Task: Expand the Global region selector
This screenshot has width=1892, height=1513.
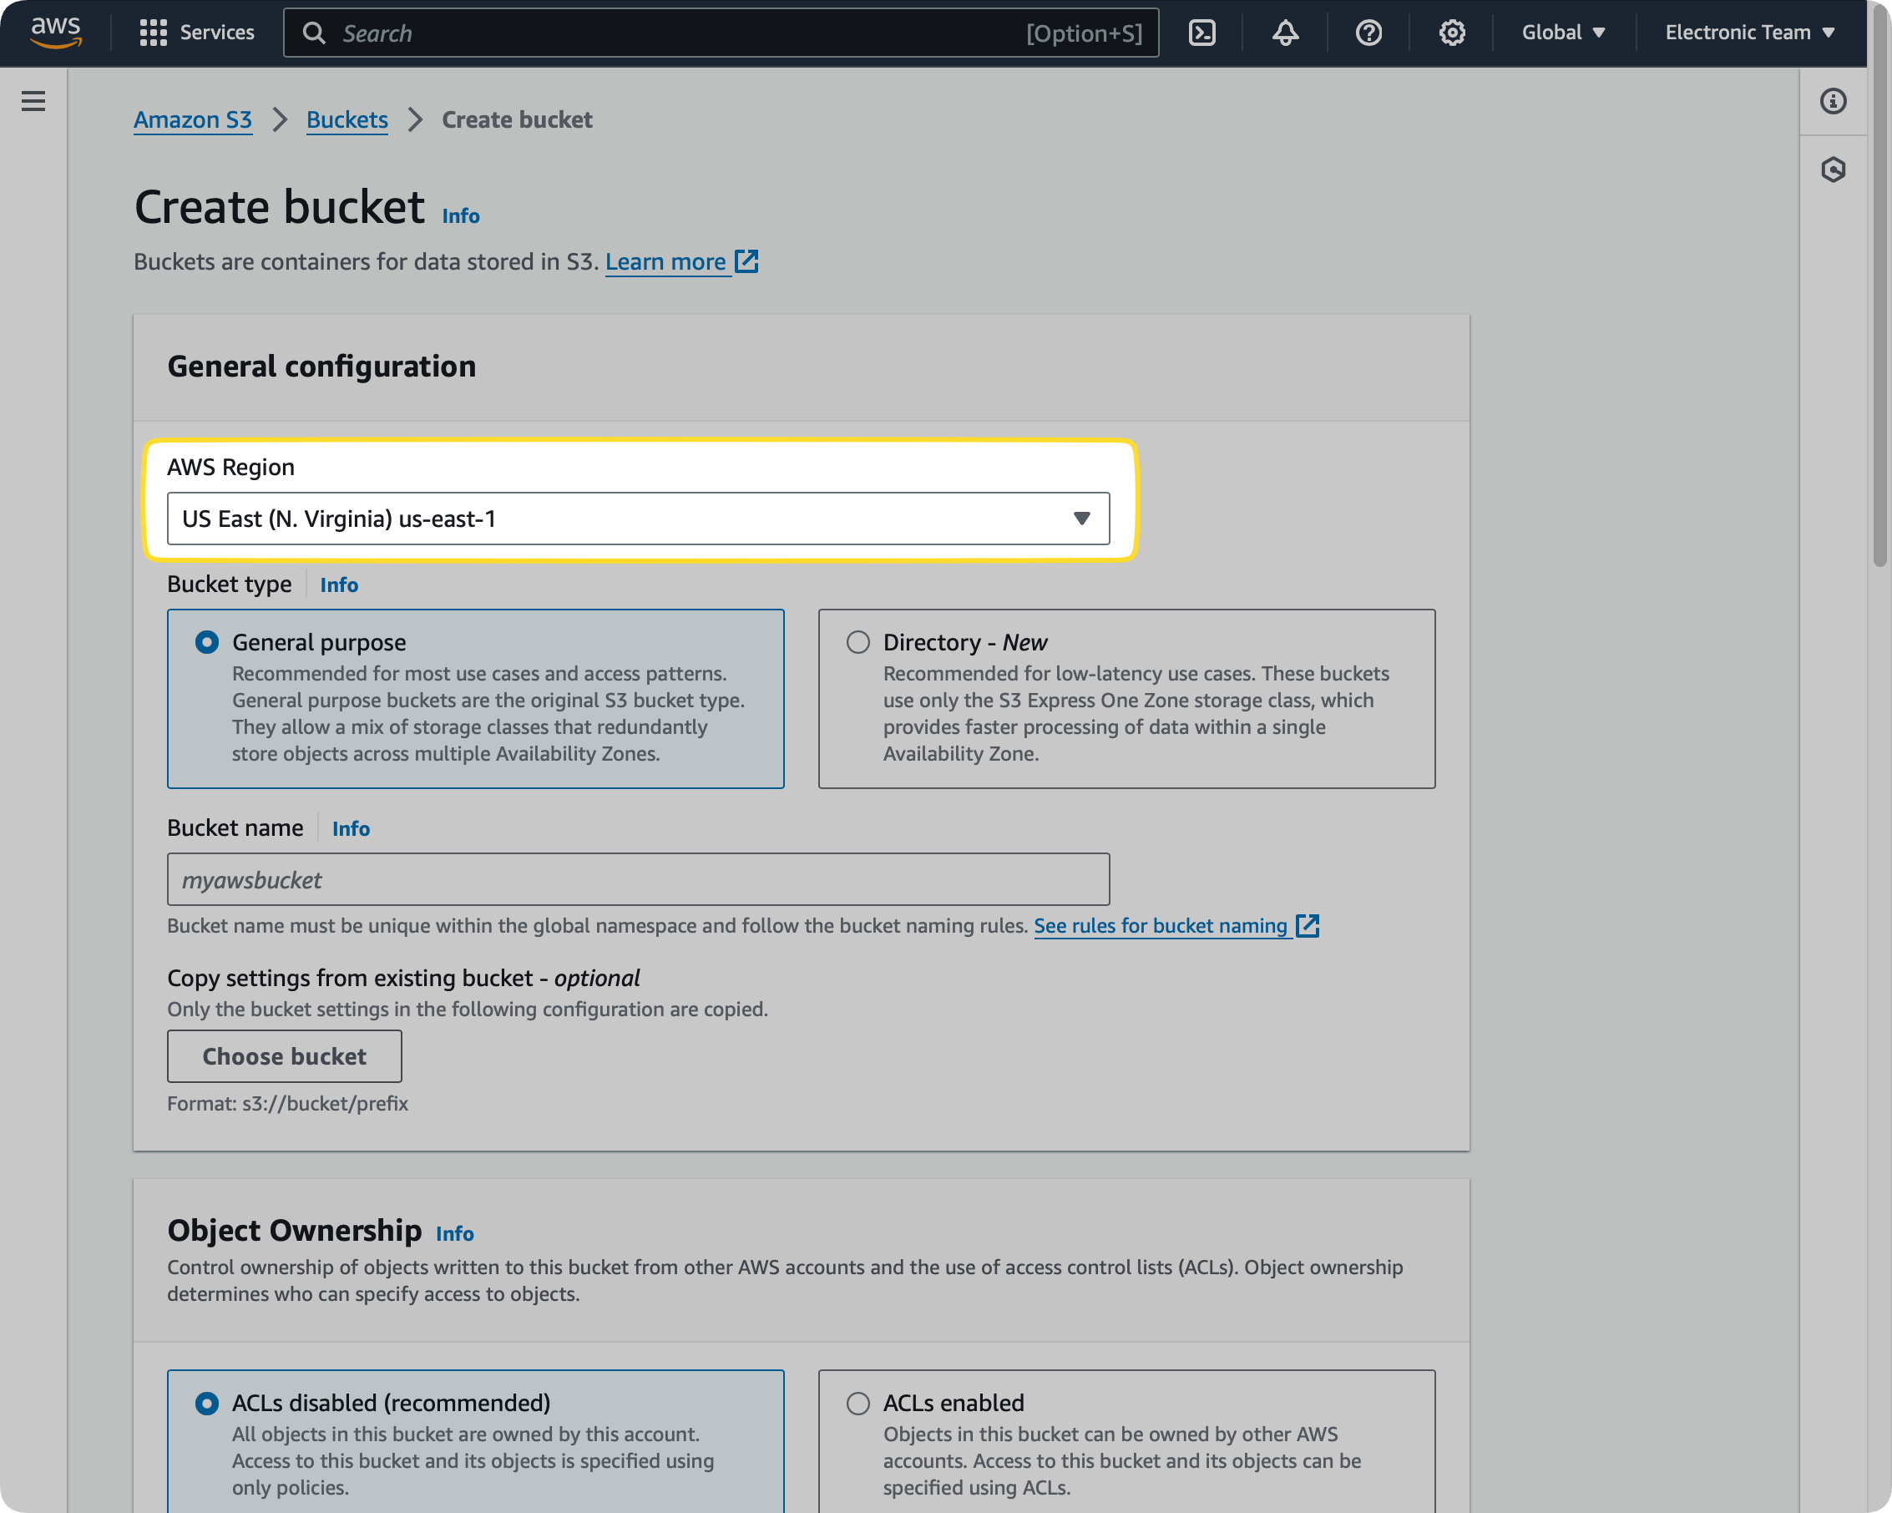Action: tap(1563, 33)
